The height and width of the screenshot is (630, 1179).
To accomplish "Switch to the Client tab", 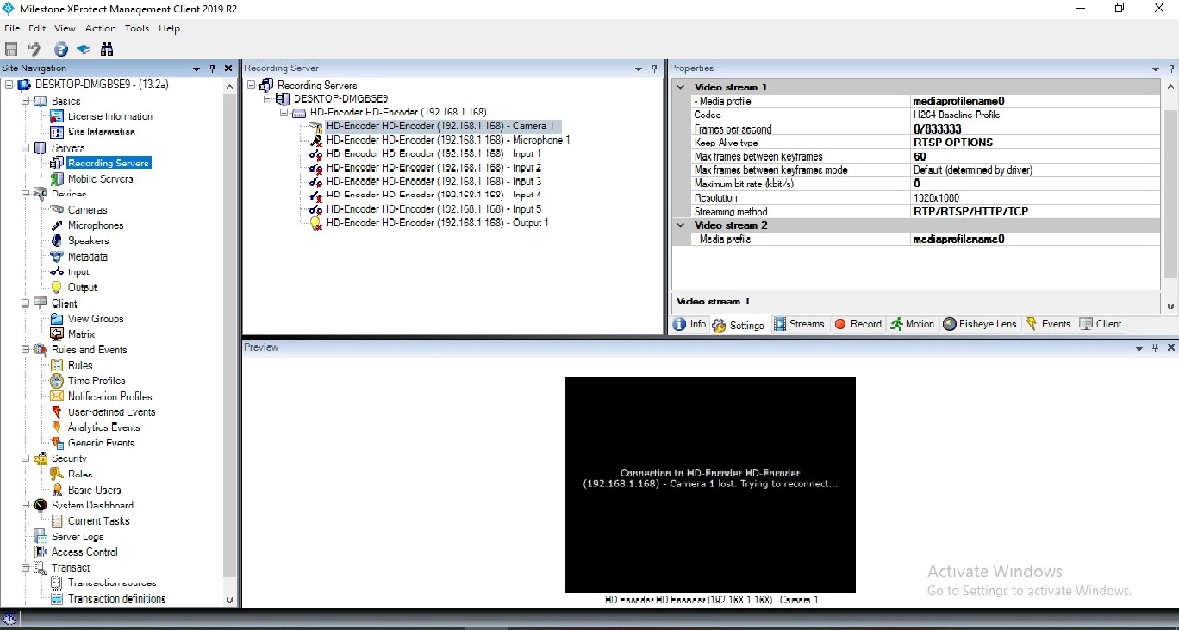I will pos(1101,324).
